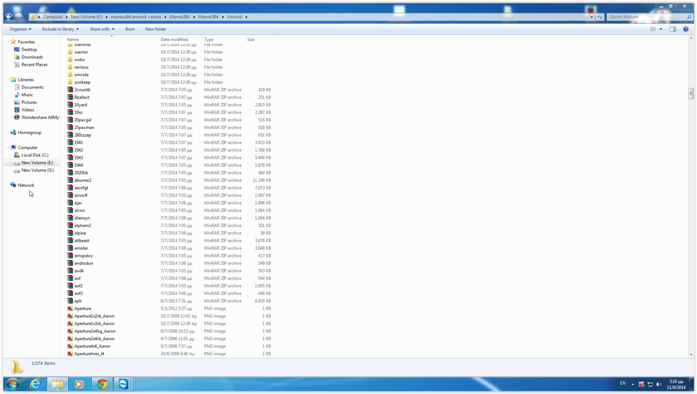The width and height of the screenshot is (697, 394).
Task: Open the Organize menu
Action: point(20,29)
